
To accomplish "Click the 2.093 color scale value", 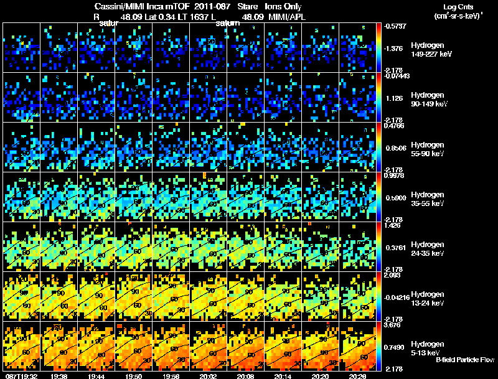I will pos(392,275).
